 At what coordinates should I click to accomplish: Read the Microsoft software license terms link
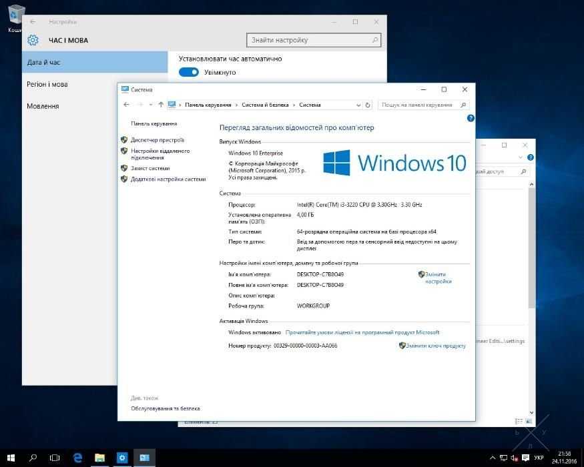tap(362, 332)
